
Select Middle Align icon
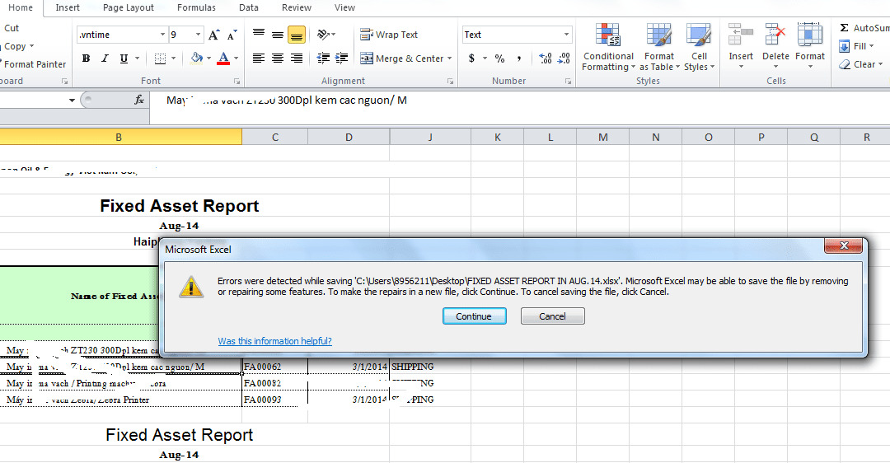click(278, 35)
